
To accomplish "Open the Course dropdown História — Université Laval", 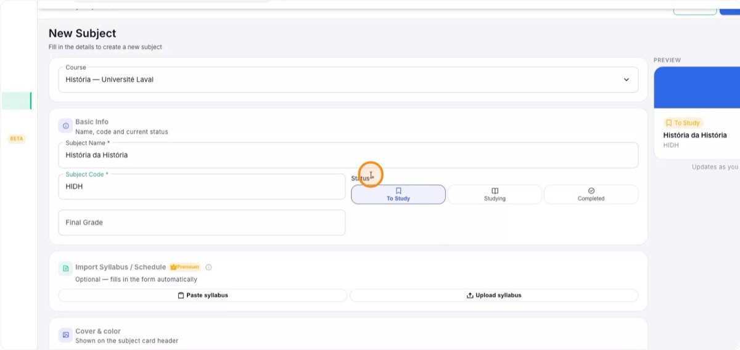I will pos(348,79).
